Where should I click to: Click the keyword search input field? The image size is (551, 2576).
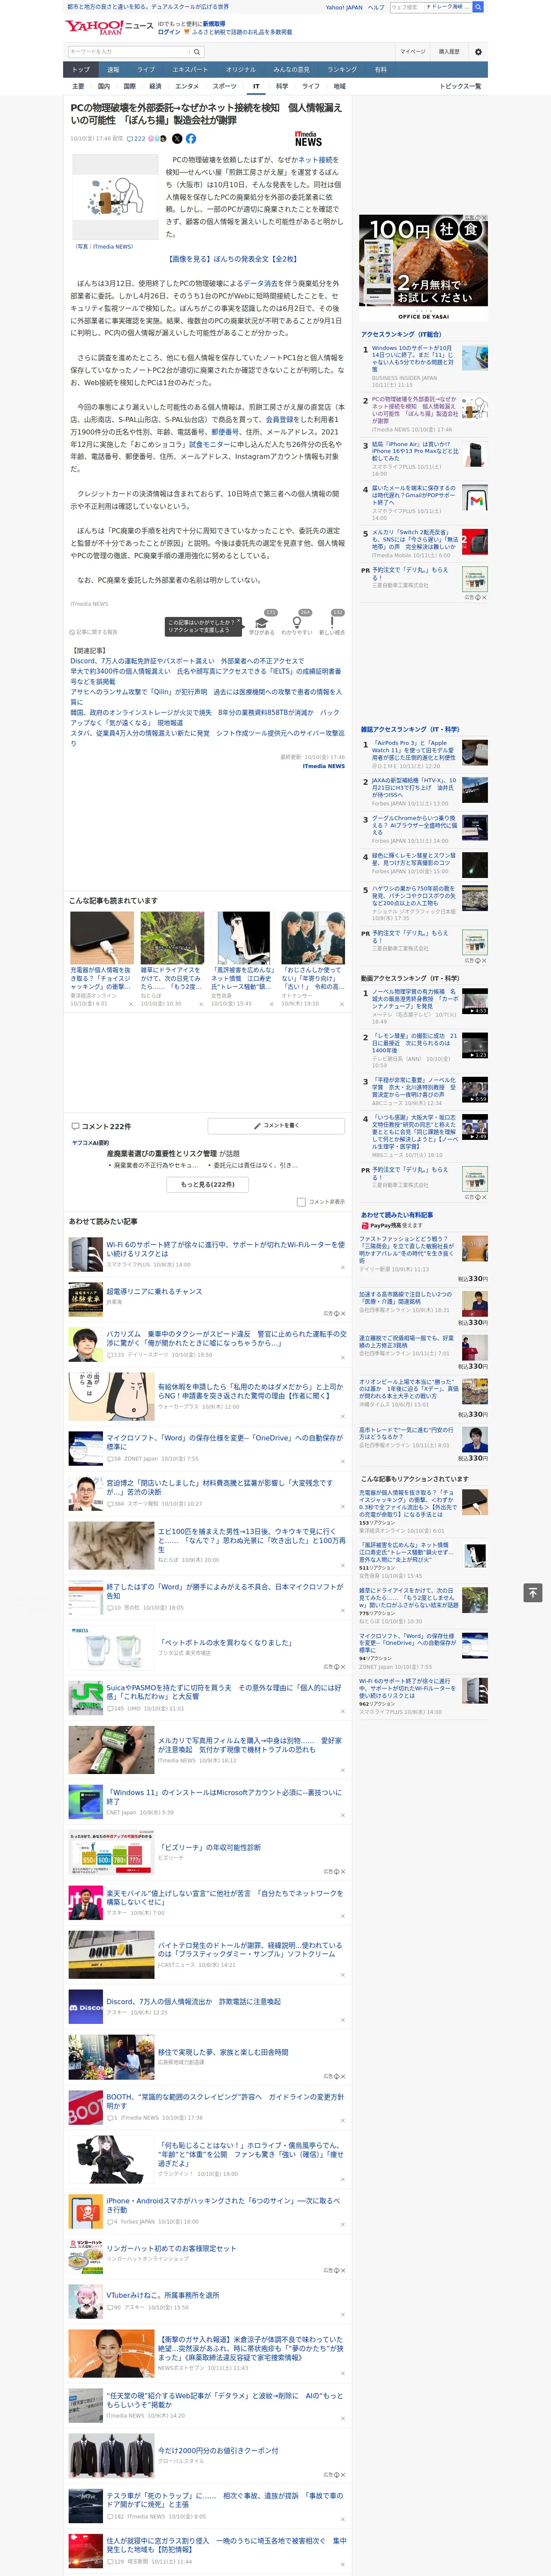coord(129,51)
